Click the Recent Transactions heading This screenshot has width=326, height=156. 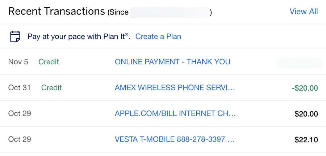pyautogui.click(x=57, y=12)
